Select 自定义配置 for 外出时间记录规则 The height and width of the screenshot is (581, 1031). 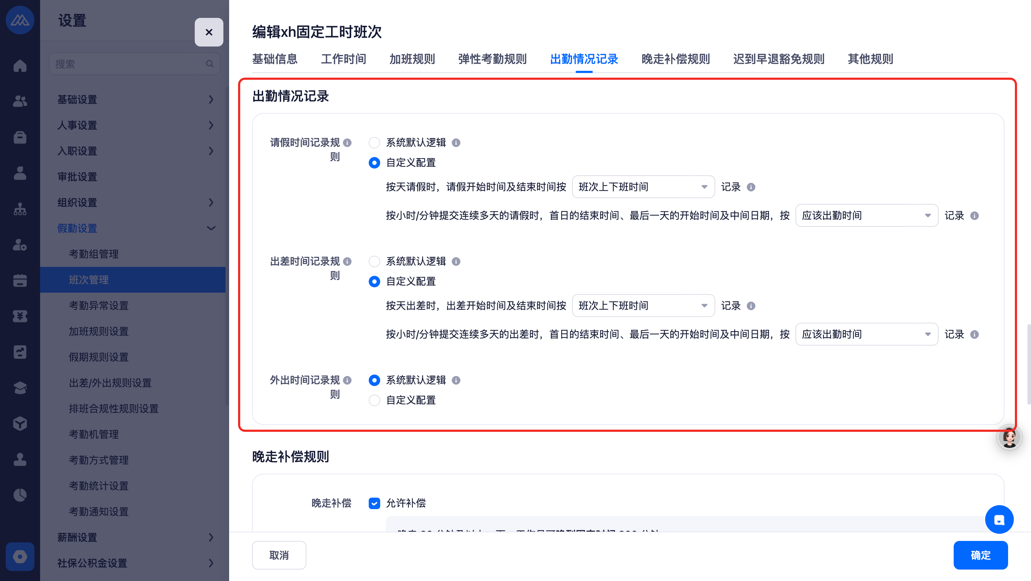[374, 400]
